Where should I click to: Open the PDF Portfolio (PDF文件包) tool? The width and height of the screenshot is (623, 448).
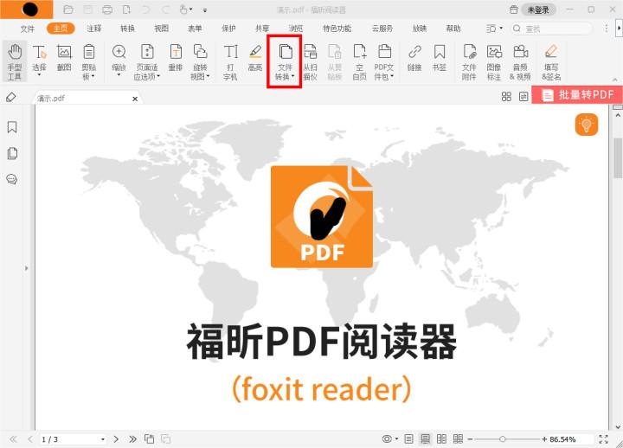click(x=384, y=62)
